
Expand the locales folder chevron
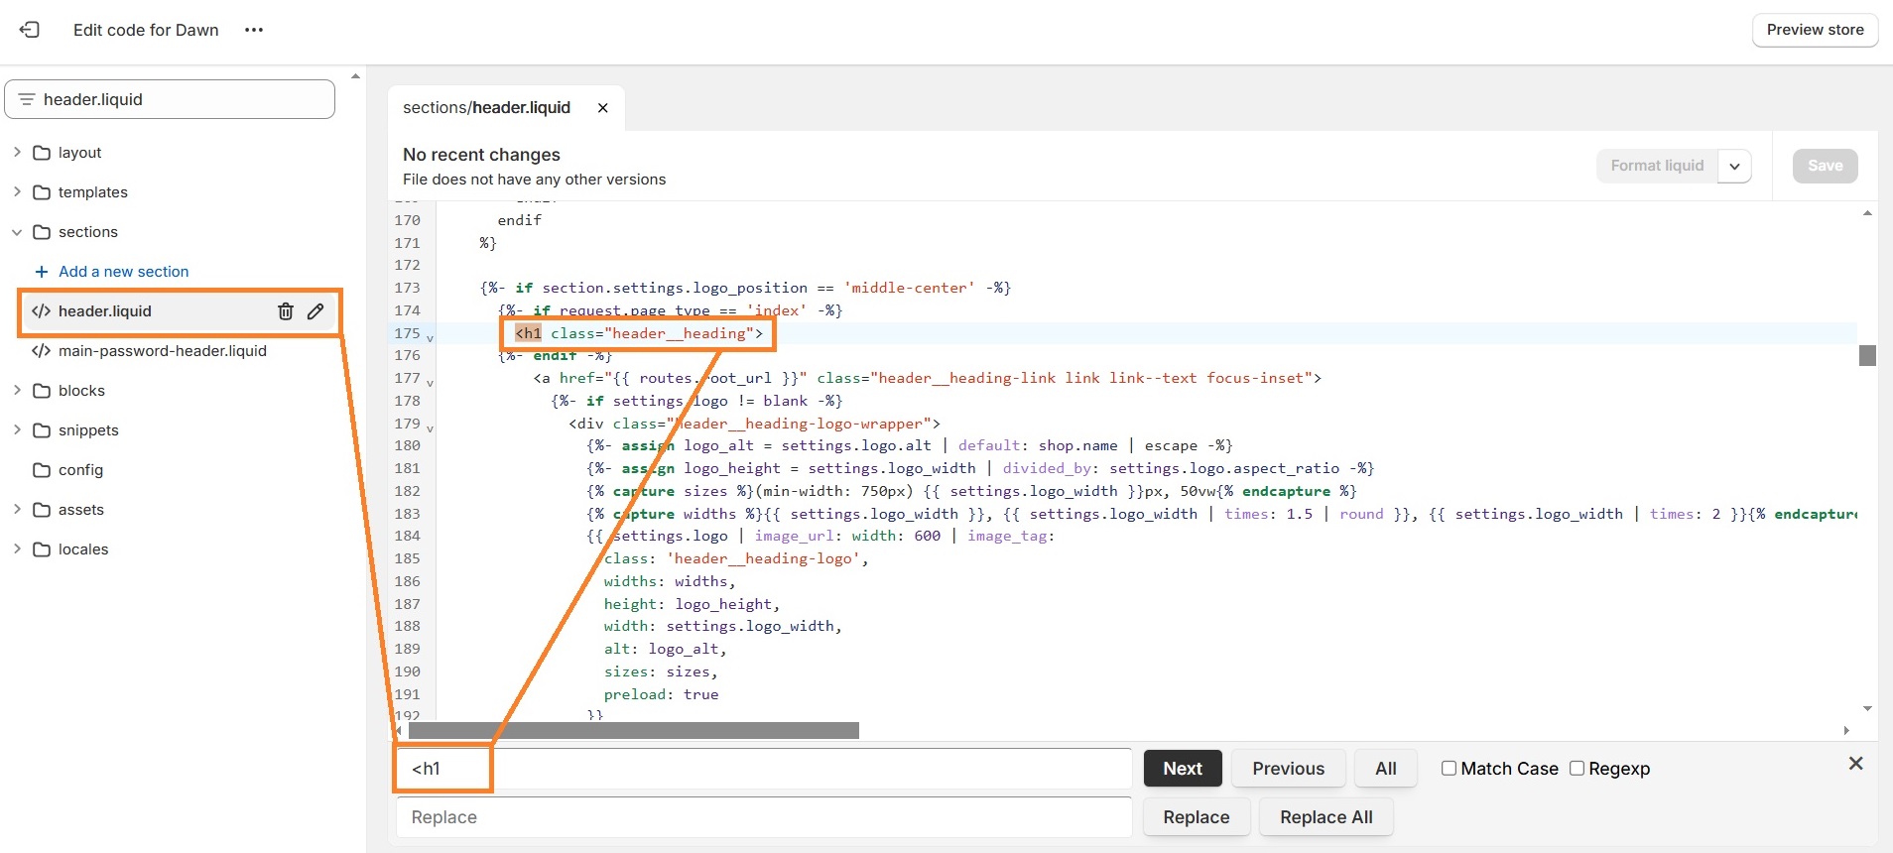[x=17, y=548]
